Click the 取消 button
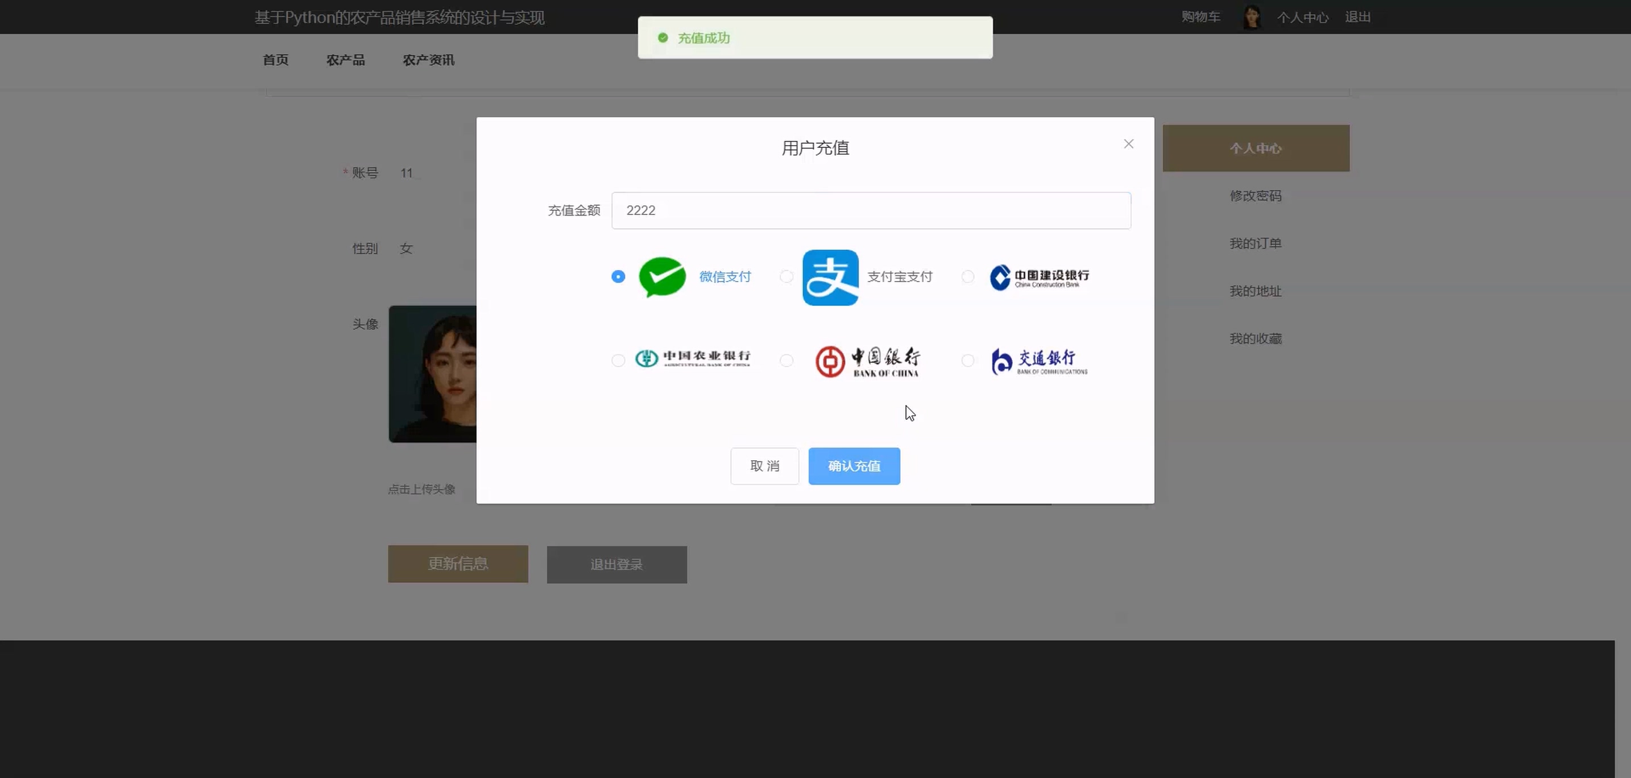Image resolution: width=1631 pixels, height=778 pixels. (x=765, y=466)
